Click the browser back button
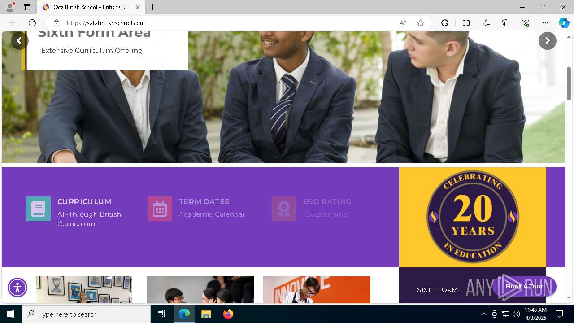The width and height of the screenshot is (574, 323). 13,23
